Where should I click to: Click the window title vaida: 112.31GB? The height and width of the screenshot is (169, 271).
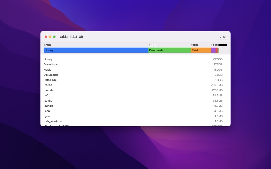71,37
